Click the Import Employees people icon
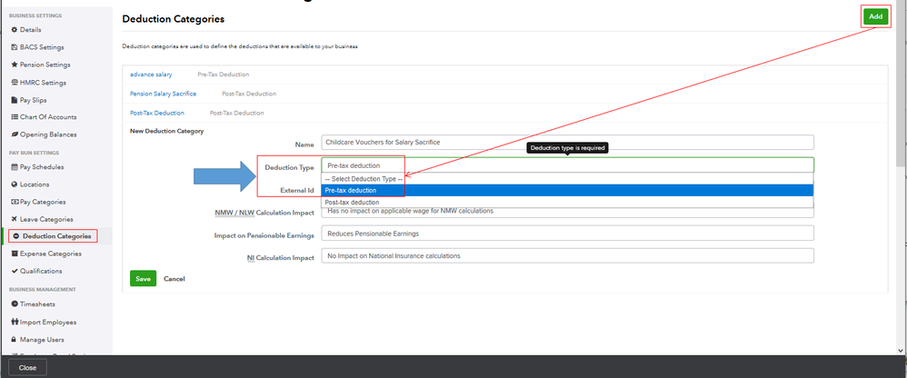Screen dimensions: 907x378 [x=15, y=322]
